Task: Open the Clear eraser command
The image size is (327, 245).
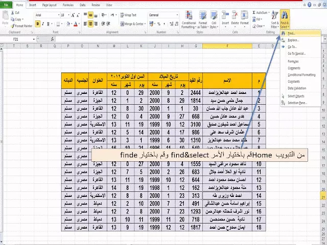Action: pos(258,26)
